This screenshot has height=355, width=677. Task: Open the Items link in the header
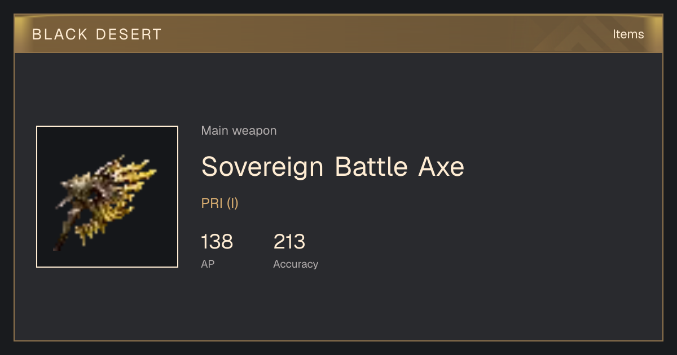[x=628, y=34]
